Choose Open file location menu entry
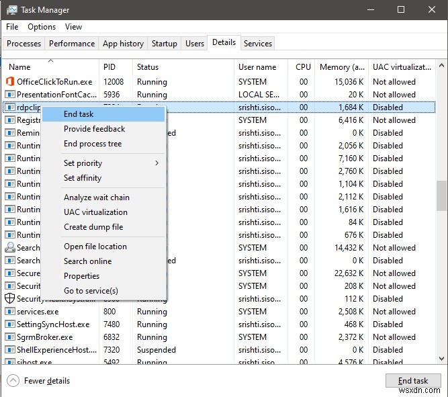The height and width of the screenshot is (397, 448). (95, 247)
